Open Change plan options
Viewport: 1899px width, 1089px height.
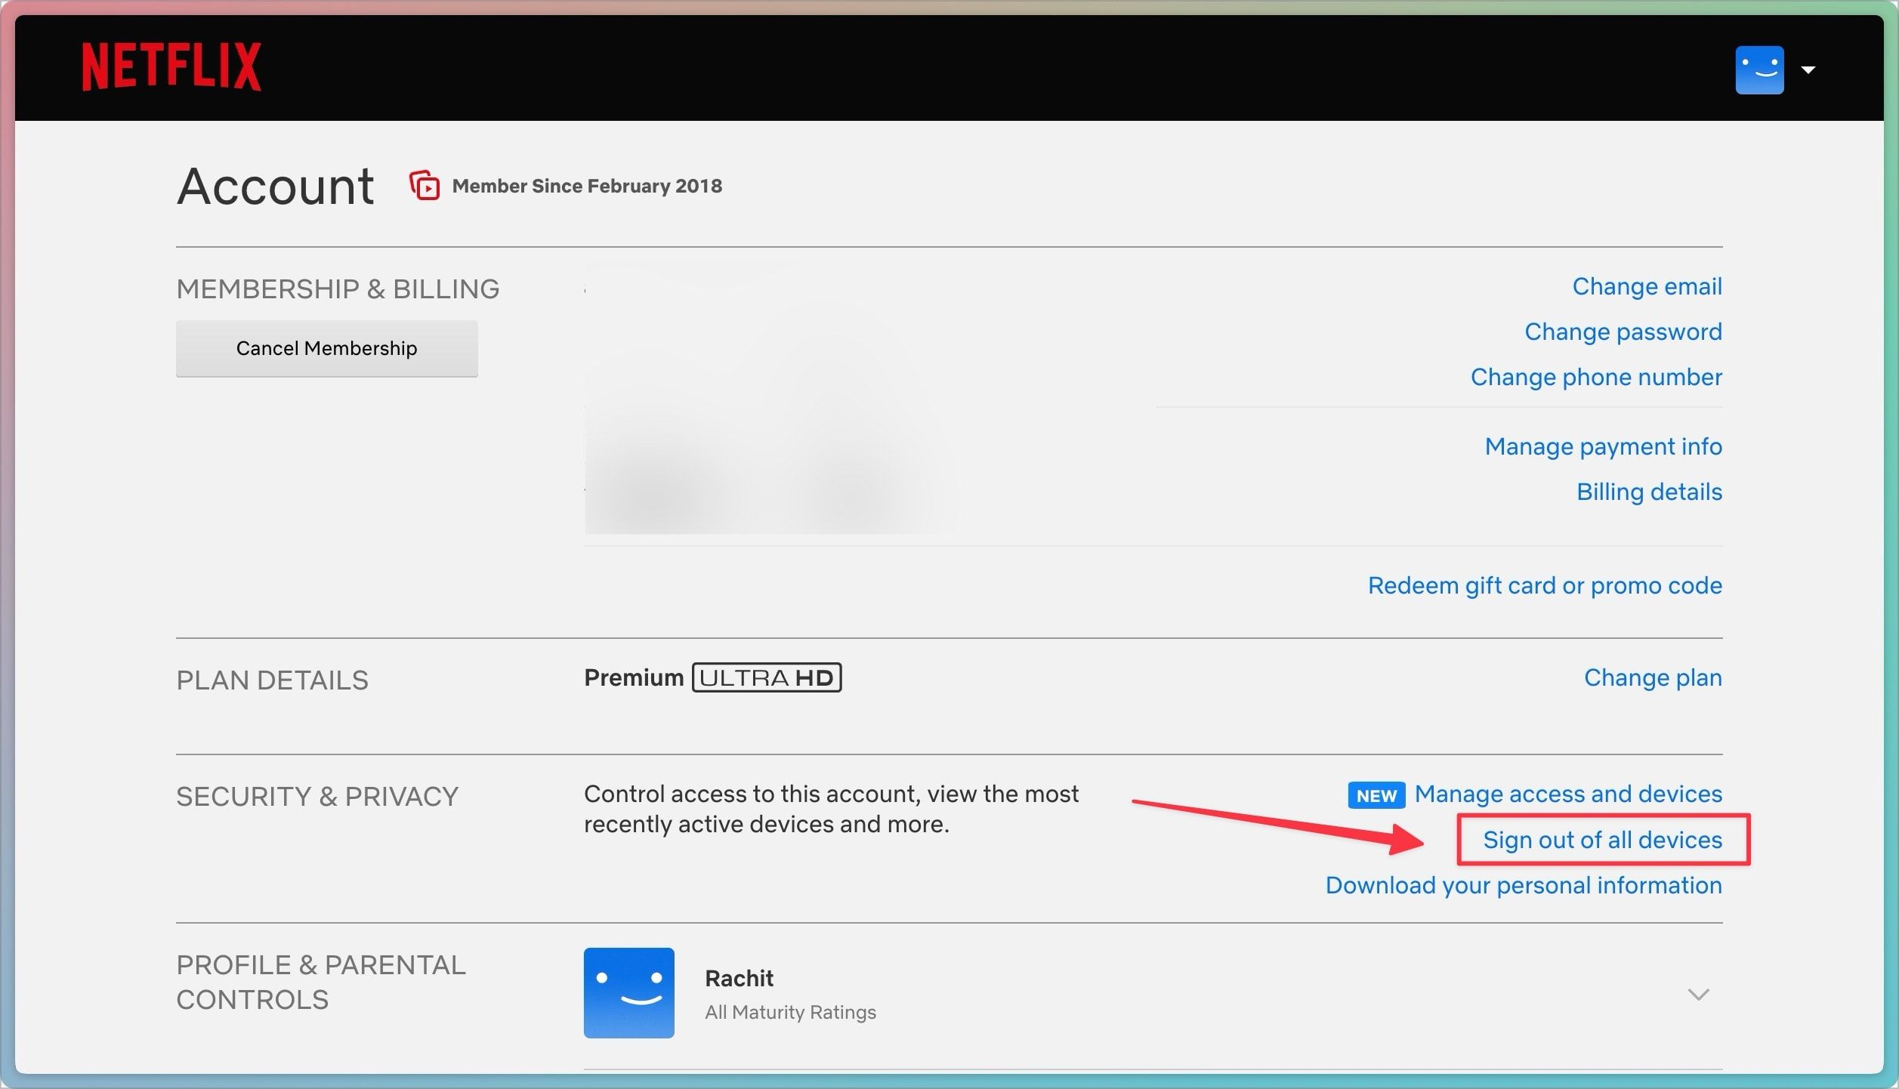(x=1652, y=677)
